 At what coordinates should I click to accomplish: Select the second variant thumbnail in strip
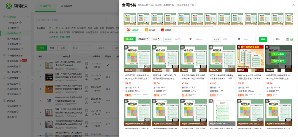(143, 19)
